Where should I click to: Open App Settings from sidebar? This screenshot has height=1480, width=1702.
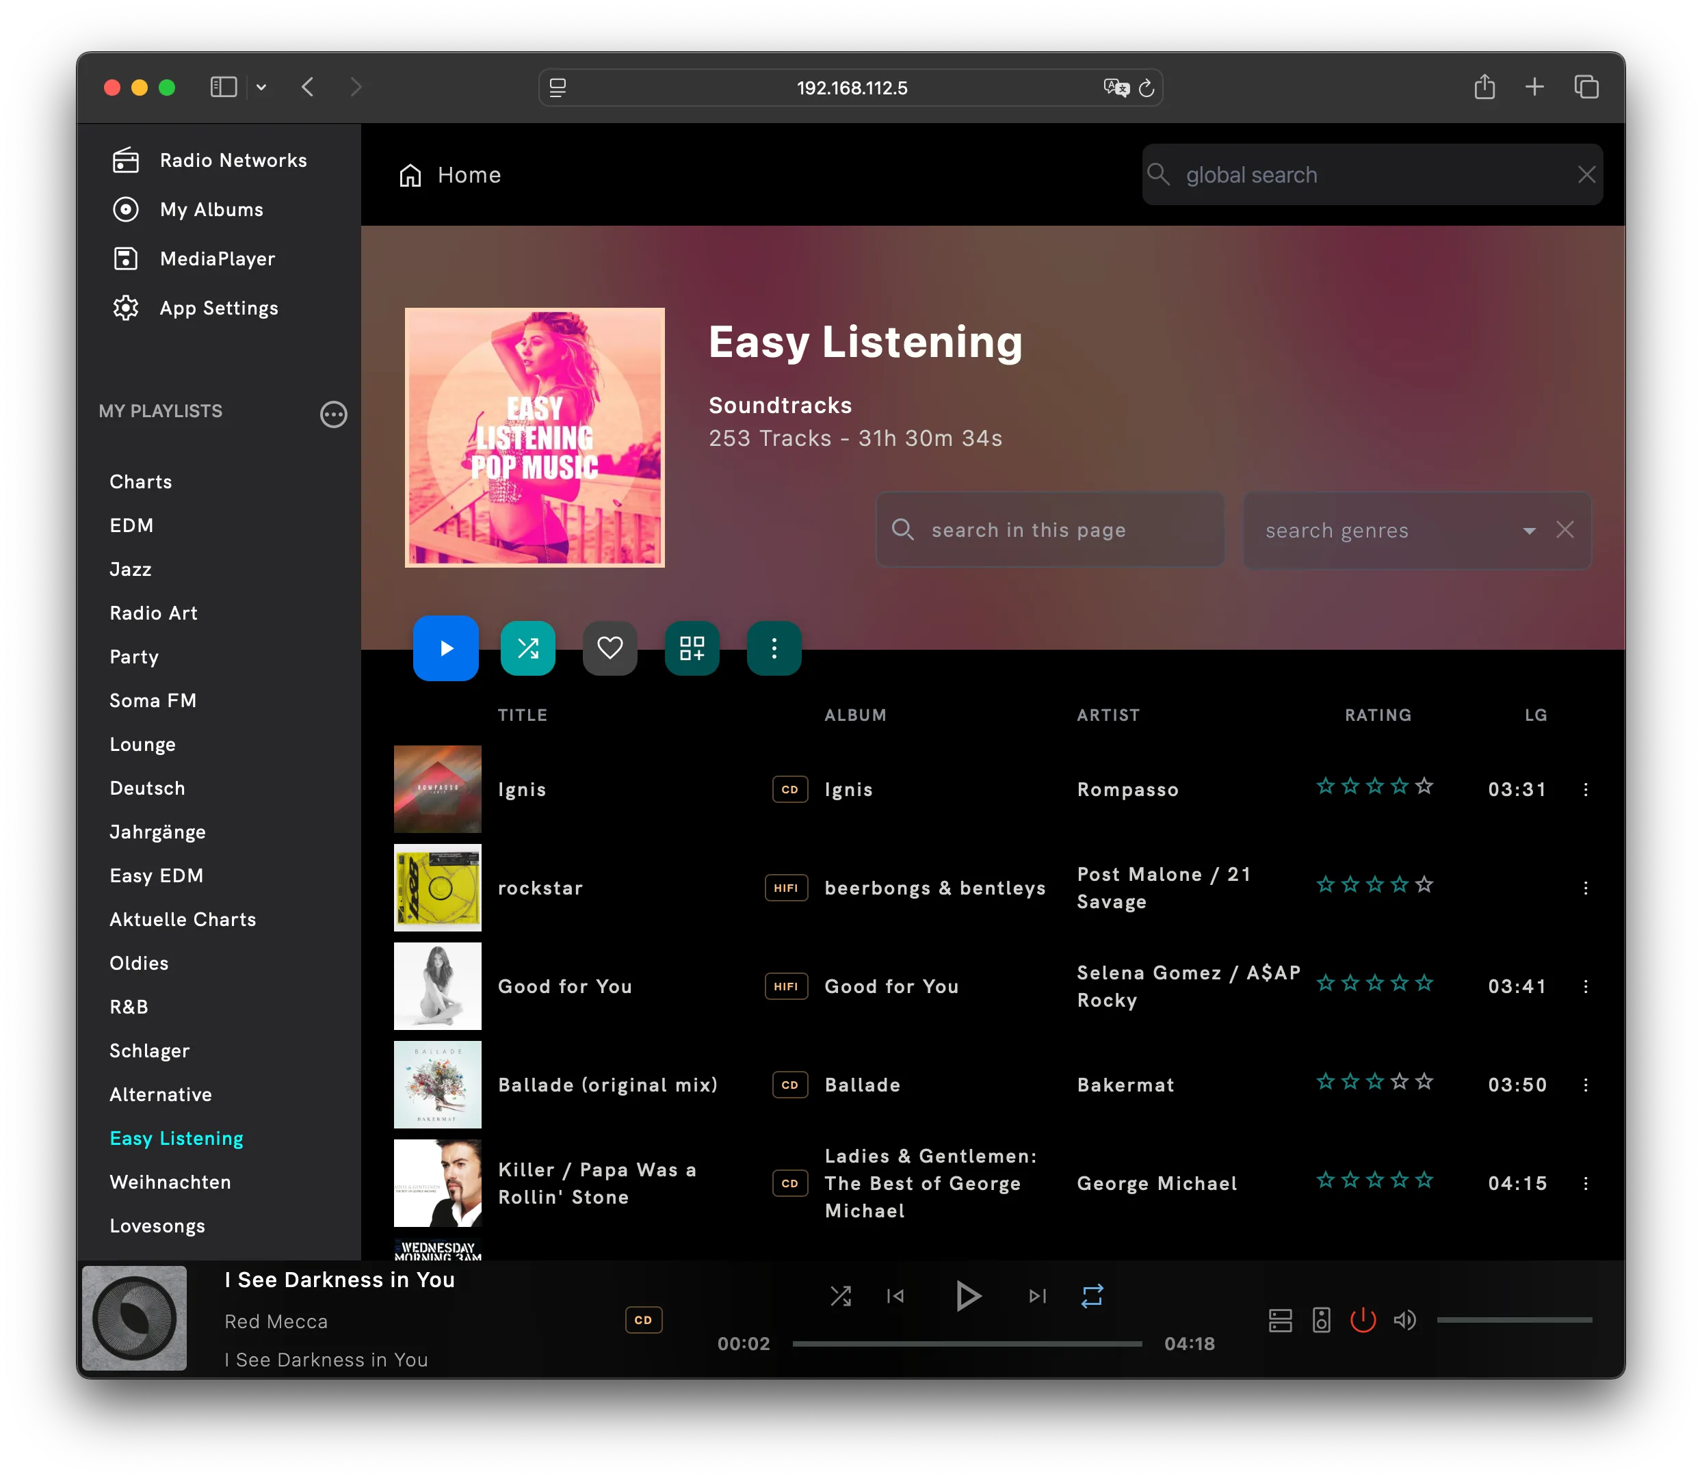coord(218,308)
